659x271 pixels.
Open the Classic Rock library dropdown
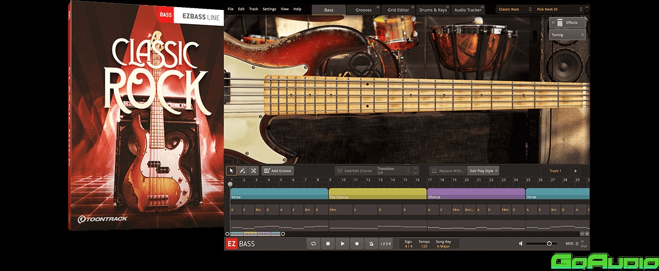tap(514, 9)
